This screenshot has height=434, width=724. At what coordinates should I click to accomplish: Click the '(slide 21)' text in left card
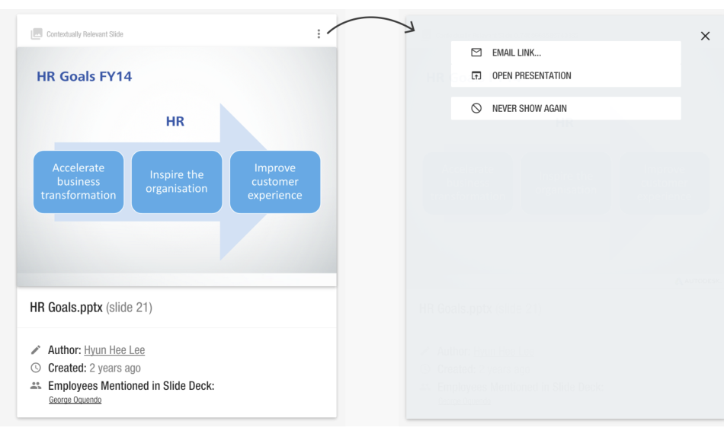[130, 308]
